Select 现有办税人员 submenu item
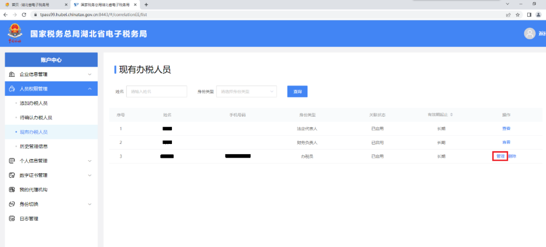 (51, 132)
